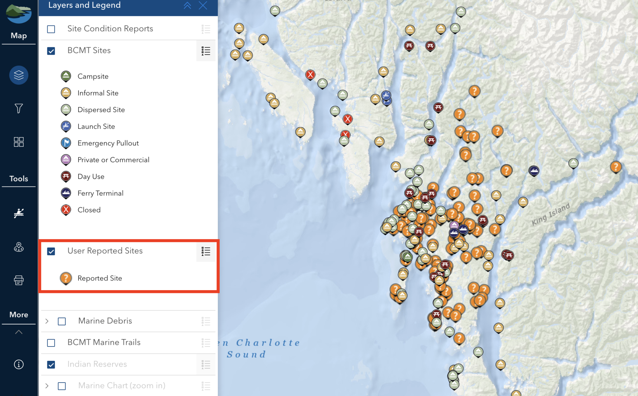Viewport: 638px width, 396px height.
Task: Select the Tools tab in sidebar
Action: (19, 179)
